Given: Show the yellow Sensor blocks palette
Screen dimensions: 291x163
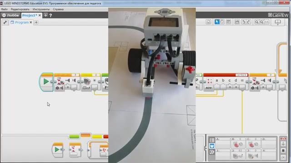Looking at the screenshot, I should click(97, 137).
